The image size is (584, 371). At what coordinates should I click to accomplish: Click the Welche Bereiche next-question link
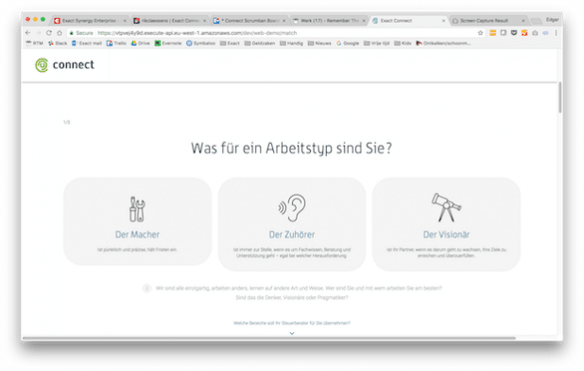pyautogui.click(x=292, y=323)
